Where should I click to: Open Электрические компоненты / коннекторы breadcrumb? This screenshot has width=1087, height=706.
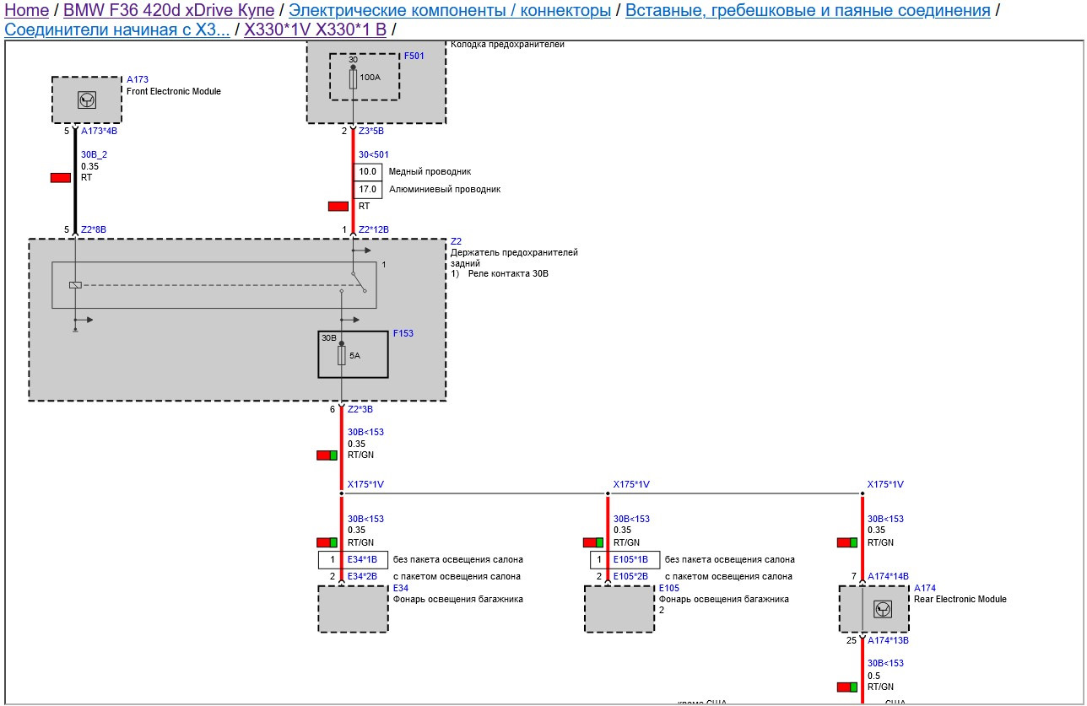pyautogui.click(x=450, y=10)
